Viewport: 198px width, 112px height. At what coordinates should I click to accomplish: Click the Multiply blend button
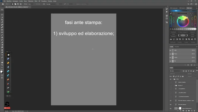(193, 42)
